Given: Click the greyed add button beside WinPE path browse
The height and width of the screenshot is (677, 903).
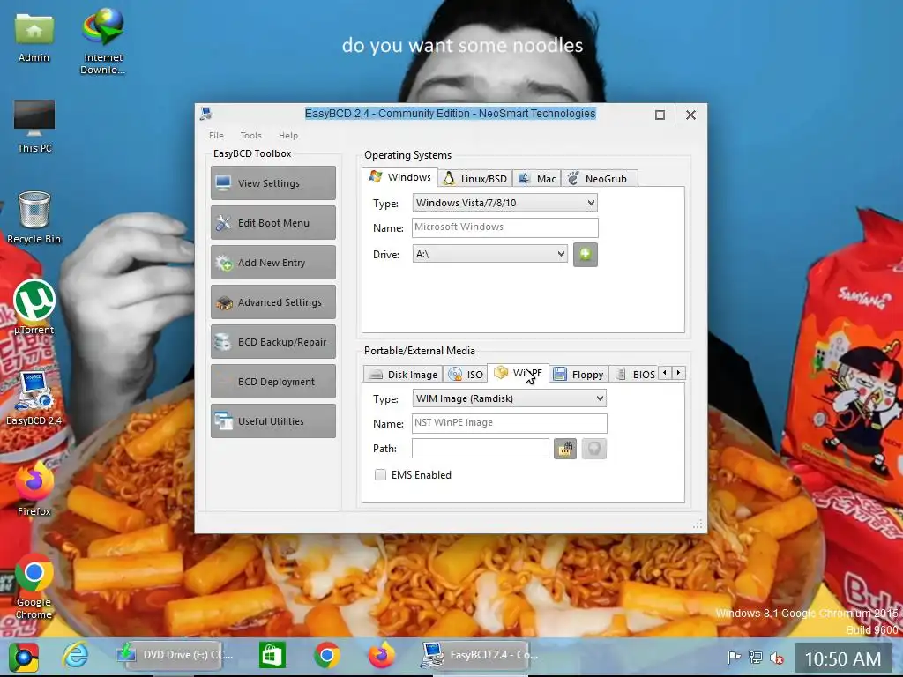Looking at the screenshot, I should [x=593, y=449].
